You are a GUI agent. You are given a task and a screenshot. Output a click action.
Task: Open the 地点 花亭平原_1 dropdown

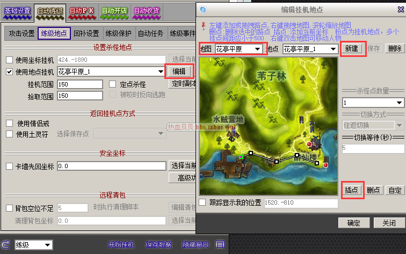pos(310,49)
